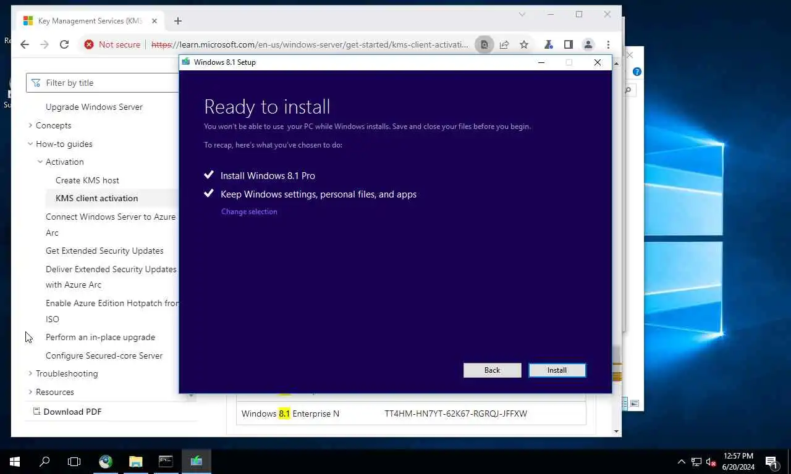Click Download PDF
Viewport: 791px width, 474px height.
point(67,412)
